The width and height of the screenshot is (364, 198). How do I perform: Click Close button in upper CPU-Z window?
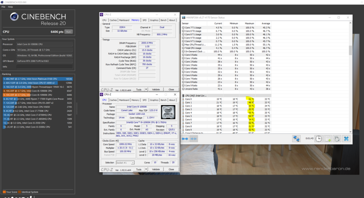point(171,90)
